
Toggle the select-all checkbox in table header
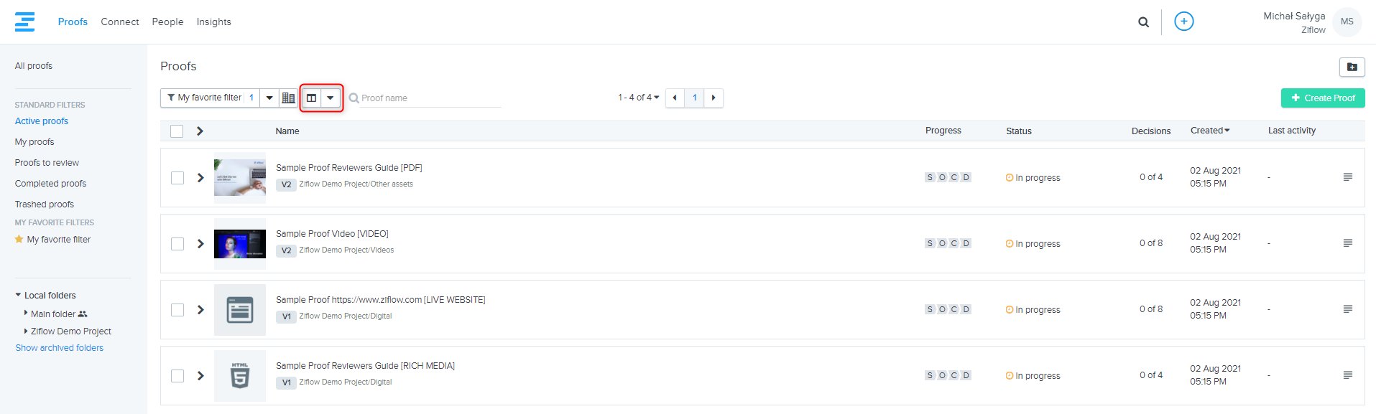pos(177,131)
